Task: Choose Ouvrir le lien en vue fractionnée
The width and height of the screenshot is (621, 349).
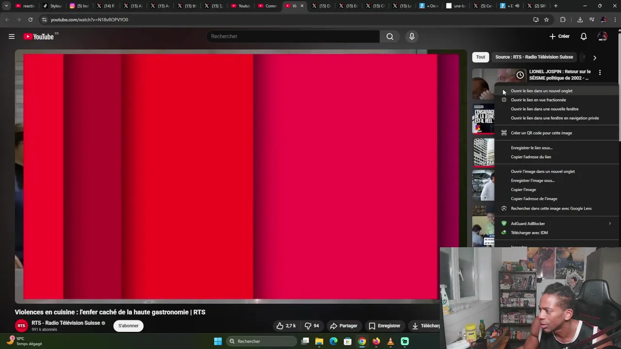Action: pyautogui.click(x=538, y=100)
